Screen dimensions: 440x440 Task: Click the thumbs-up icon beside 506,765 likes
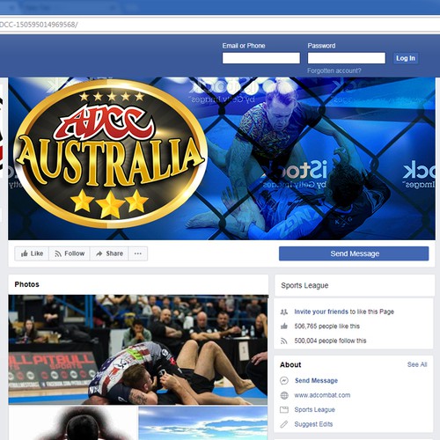click(x=283, y=326)
